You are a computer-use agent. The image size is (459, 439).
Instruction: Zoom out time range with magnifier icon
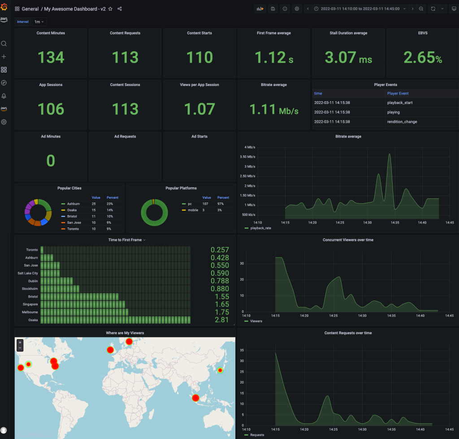pos(421,9)
